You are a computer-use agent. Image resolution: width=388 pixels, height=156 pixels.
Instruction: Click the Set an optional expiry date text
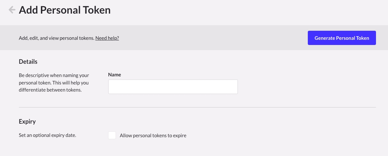(47, 135)
